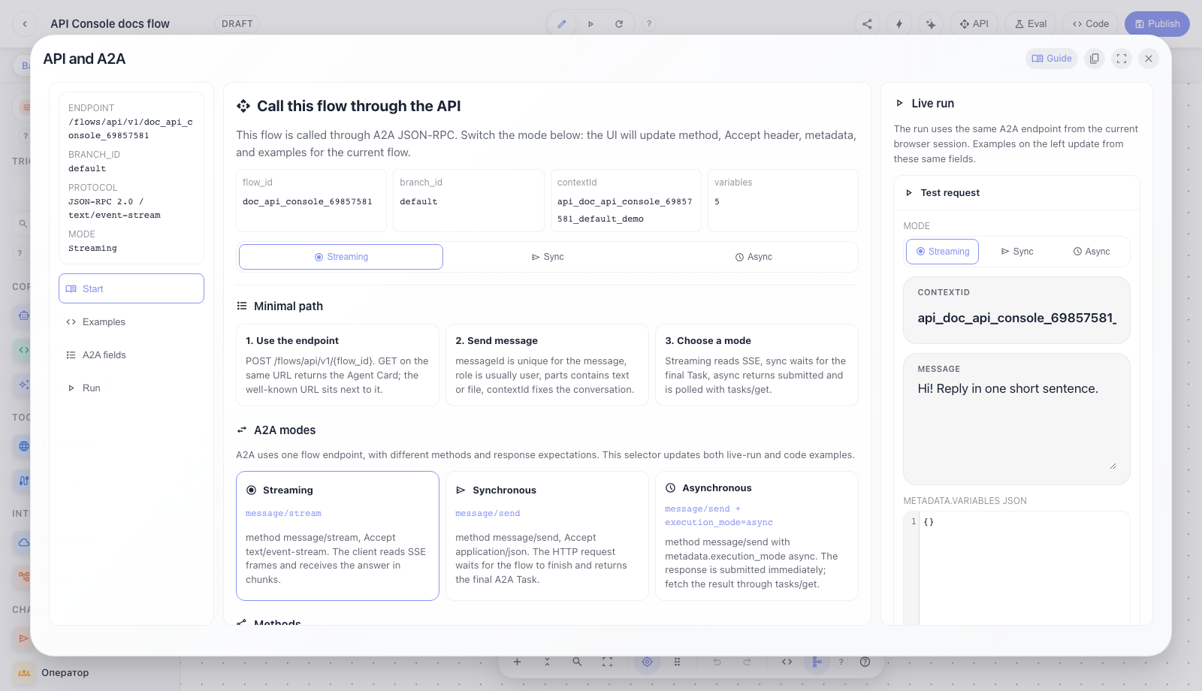The width and height of the screenshot is (1202, 691).
Task: Open the A2A fields section in left navigation
Action: click(x=131, y=355)
